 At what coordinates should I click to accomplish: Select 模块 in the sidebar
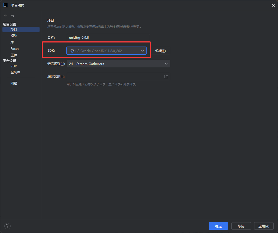[x=14, y=36]
